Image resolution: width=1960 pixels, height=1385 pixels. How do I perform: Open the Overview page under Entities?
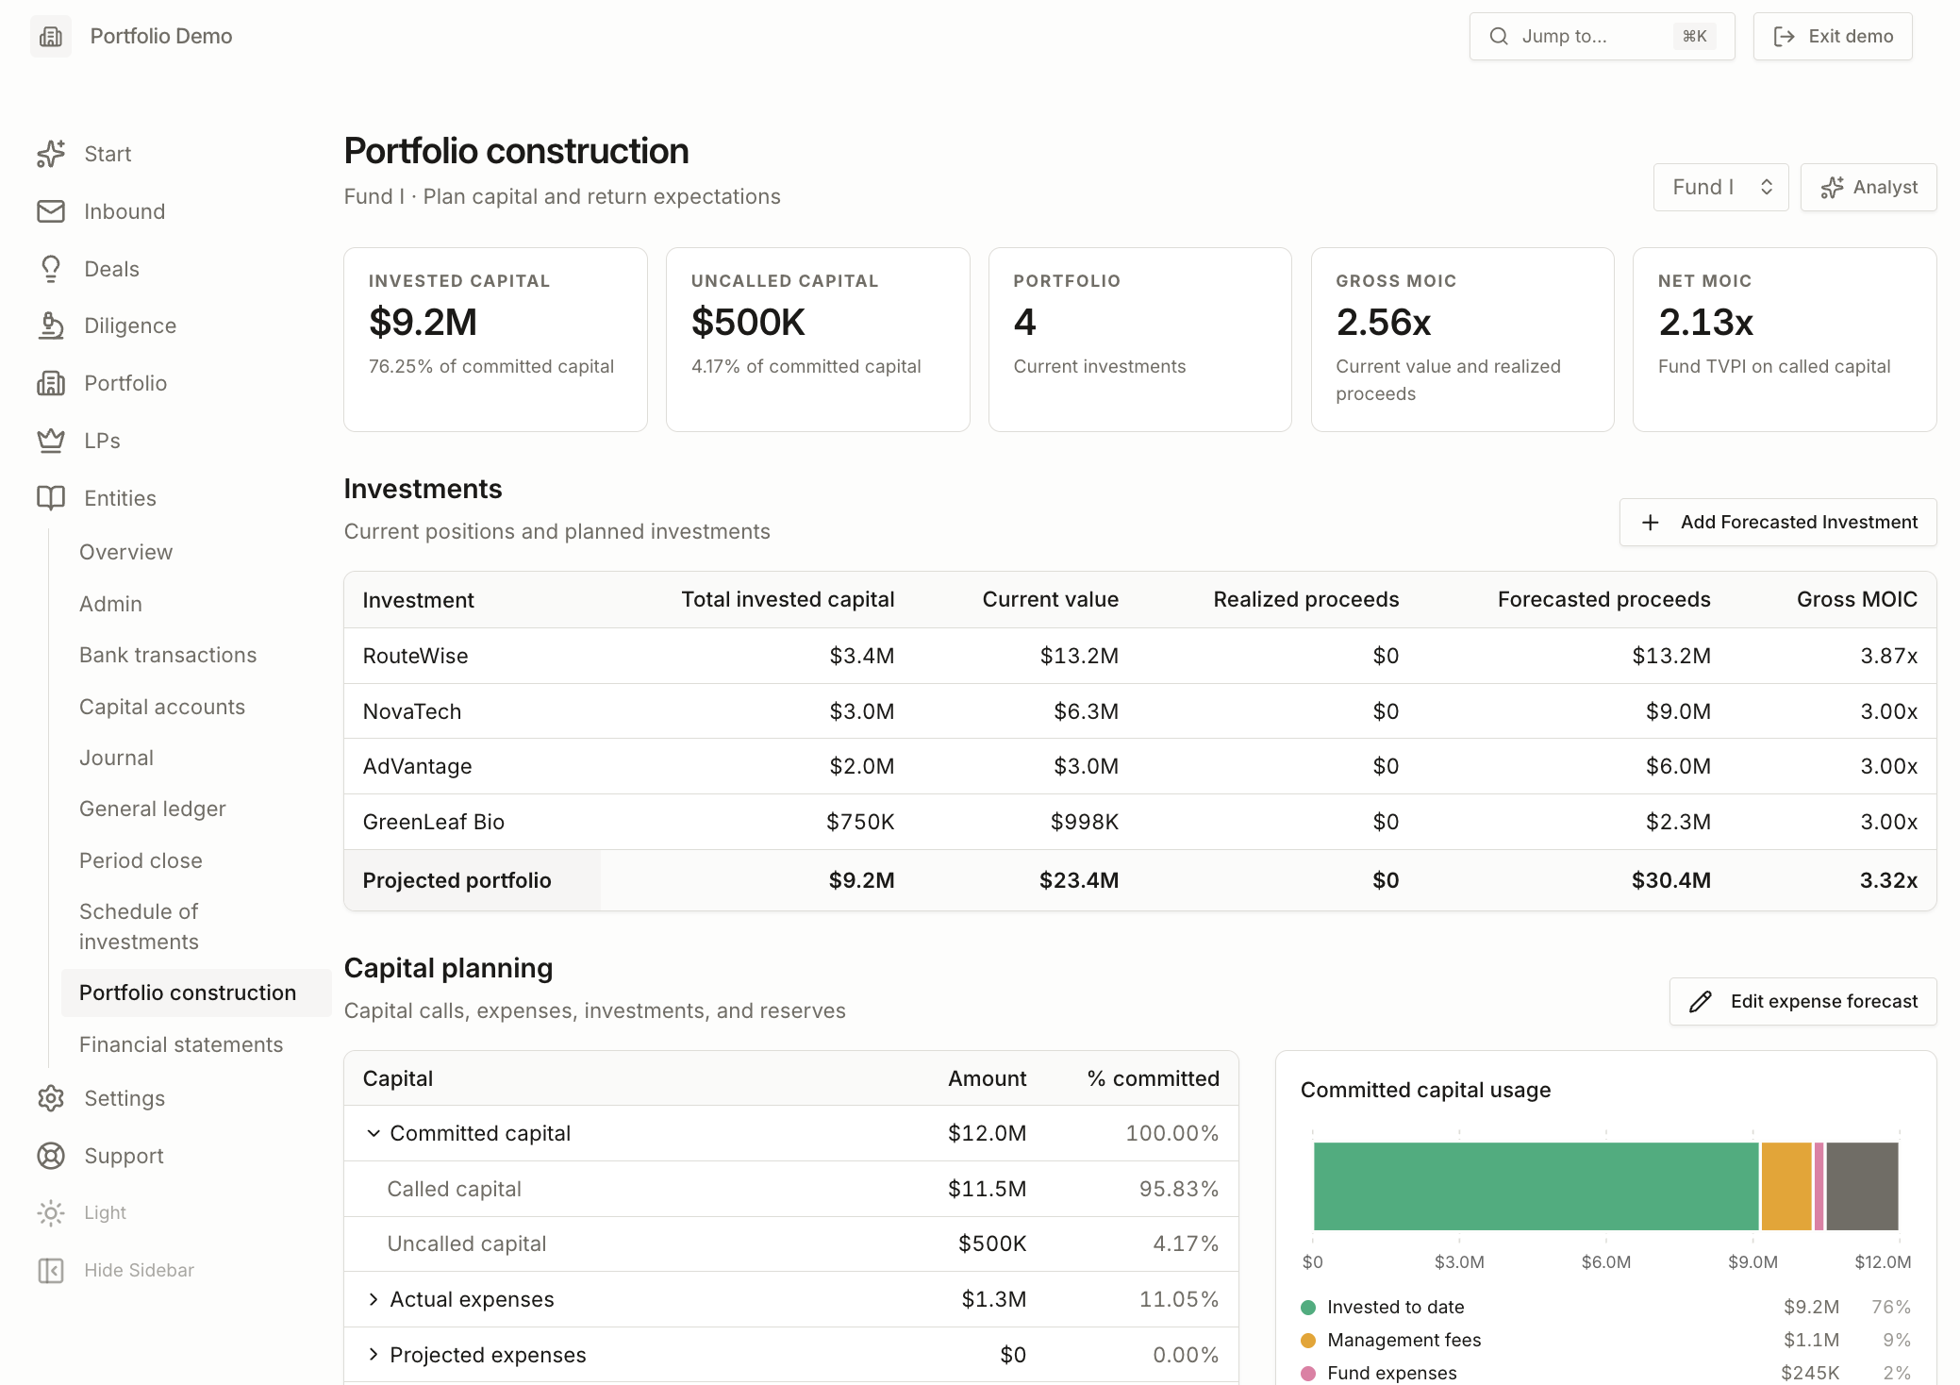(x=125, y=552)
